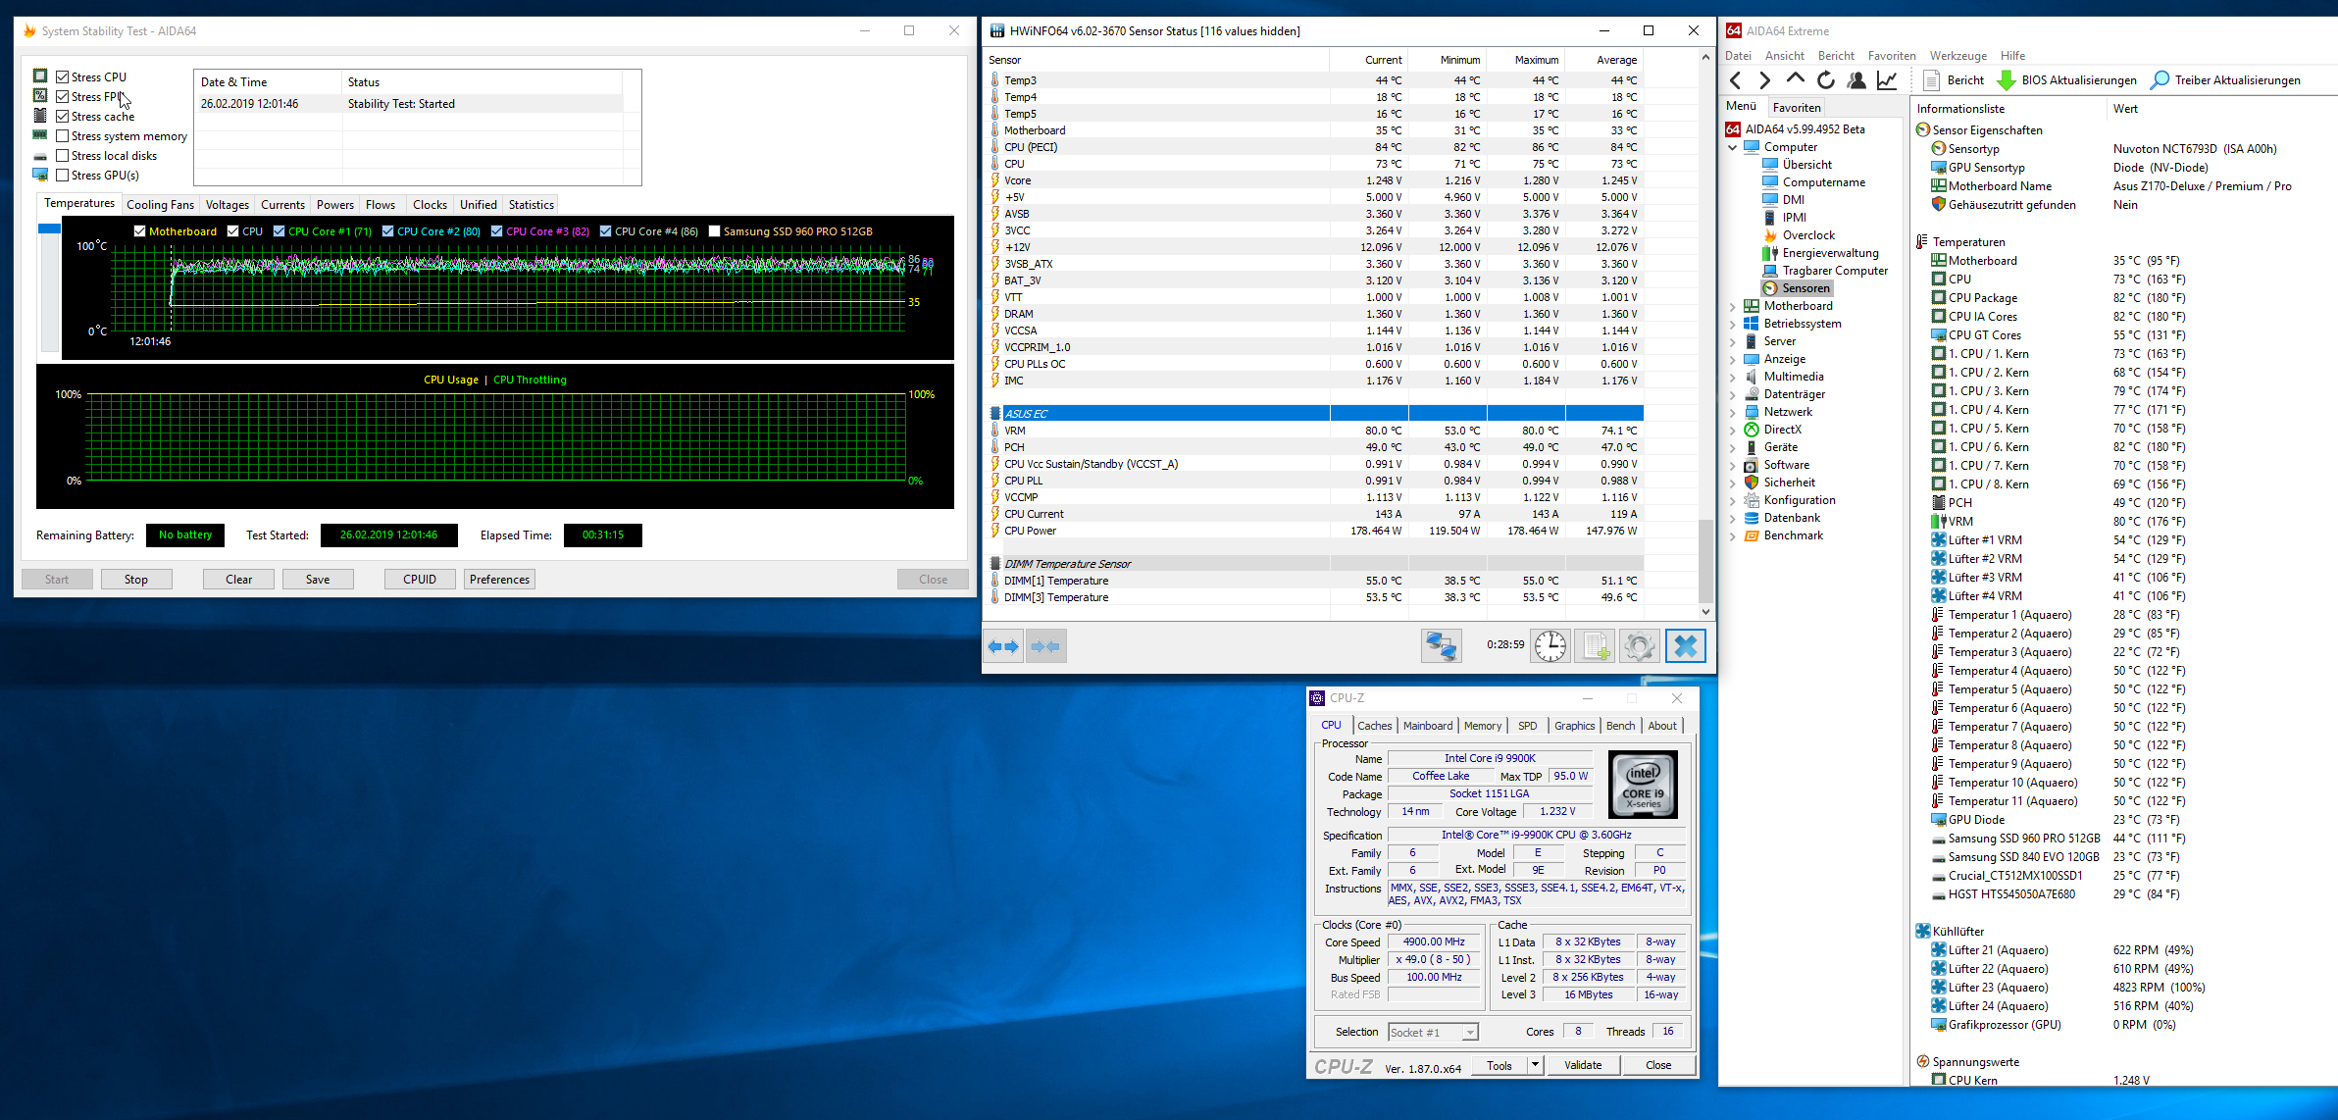Switch to the Cooling Fans tab

point(160,205)
